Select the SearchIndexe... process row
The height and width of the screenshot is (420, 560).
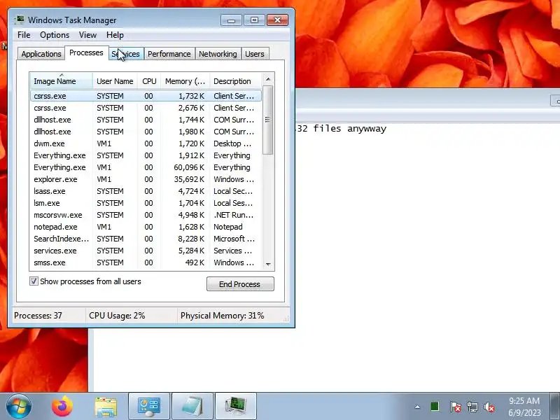coord(146,239)
